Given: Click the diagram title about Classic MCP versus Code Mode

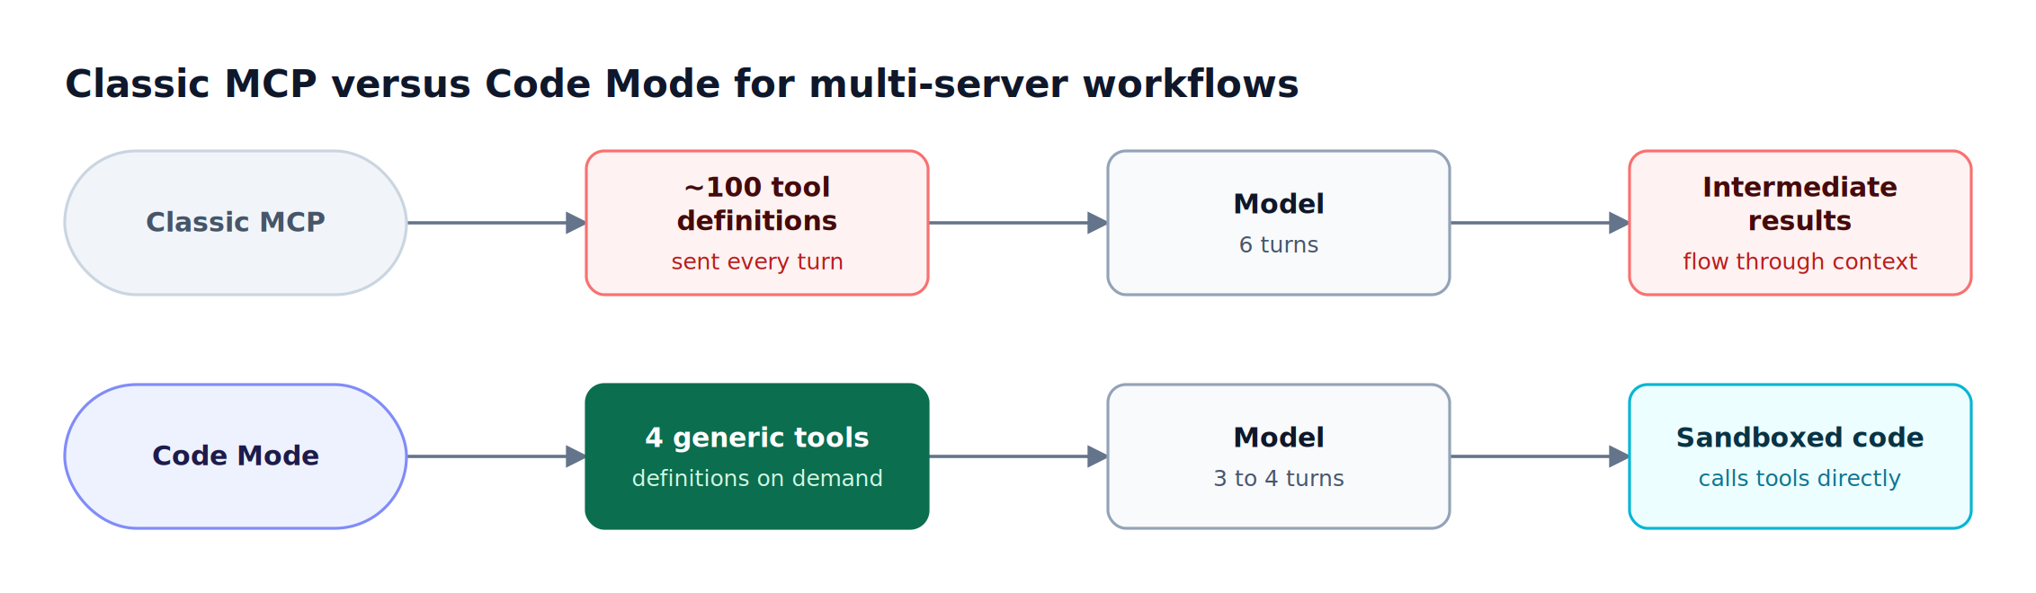Looking at the screenshot, I should [x=682, y=84].
